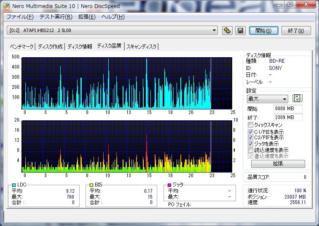This screenshot has height=226, width=319.
Task: Uncheck C1/PIEを表示 checkbox
Action: (250, 132)
